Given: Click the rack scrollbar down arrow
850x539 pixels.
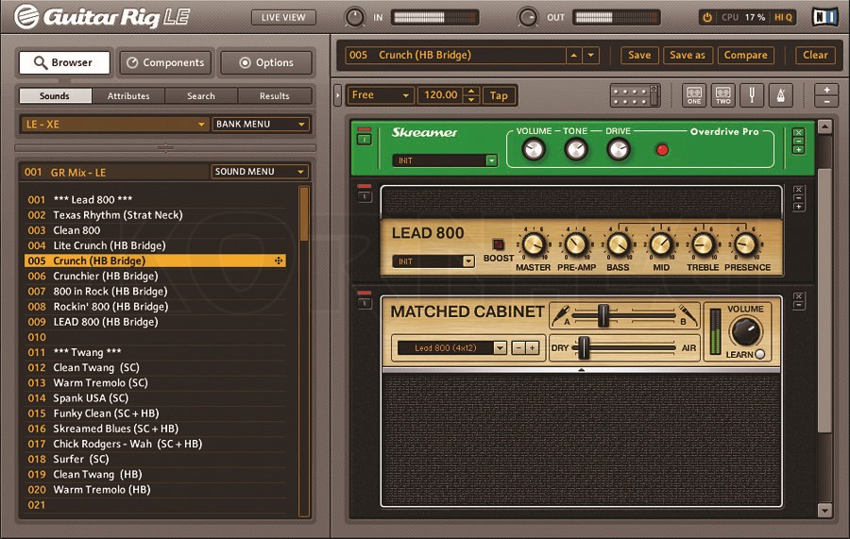Looking at the screenshot, I should click(x=824, y=510).
